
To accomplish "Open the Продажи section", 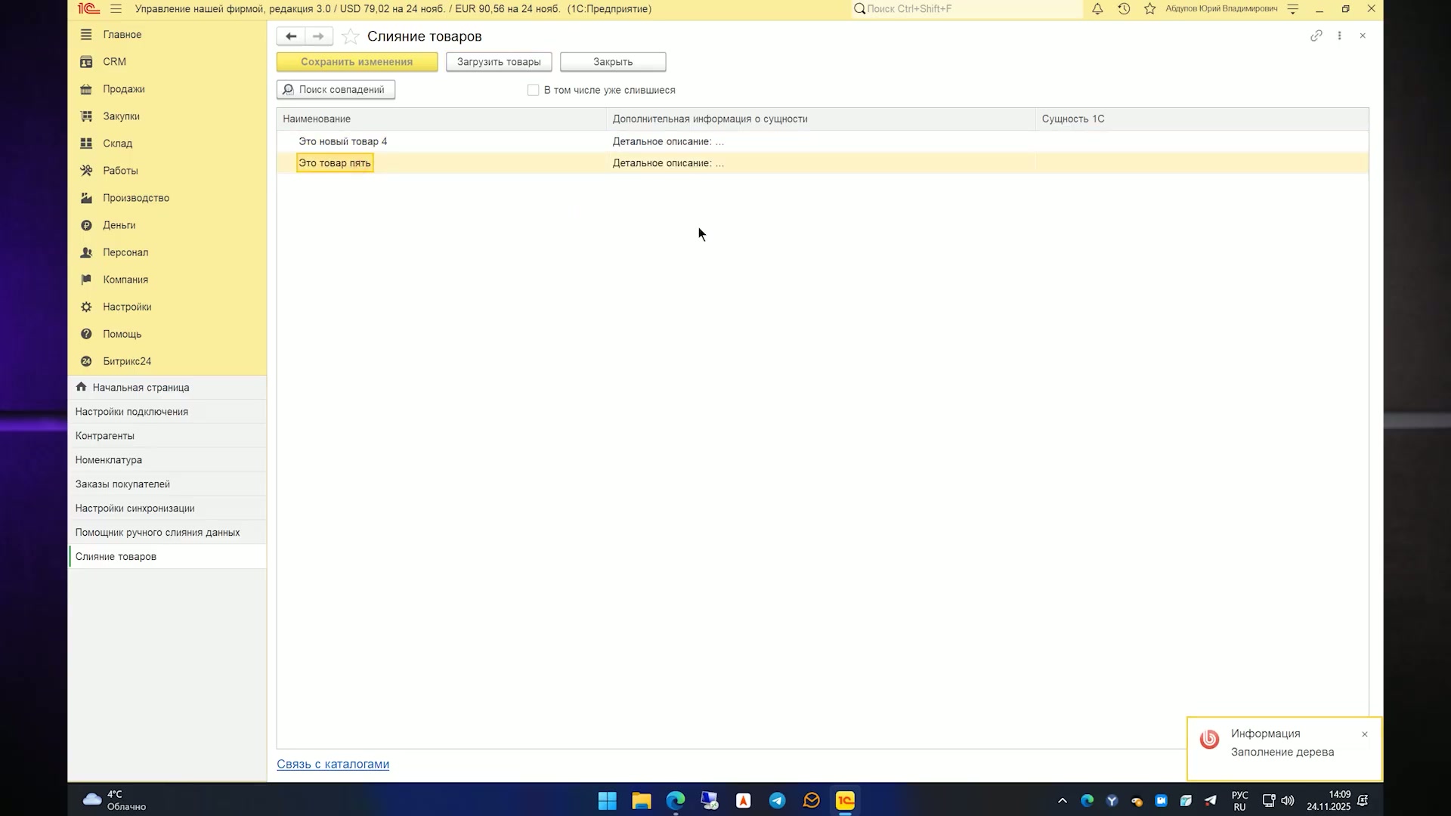I will (x=124, y=89).
